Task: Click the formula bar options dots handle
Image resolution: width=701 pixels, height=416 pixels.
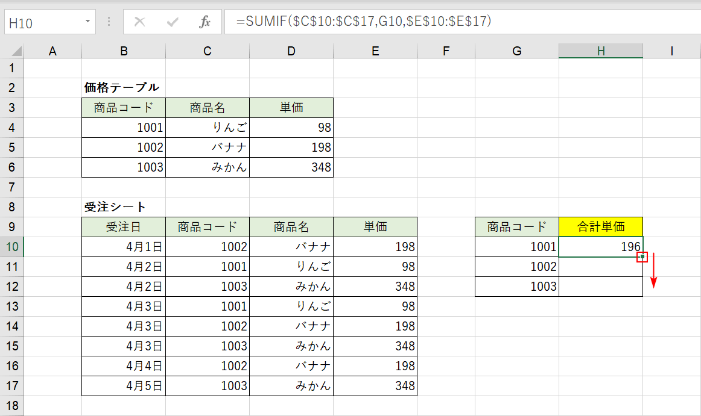Action: (109, 22)
